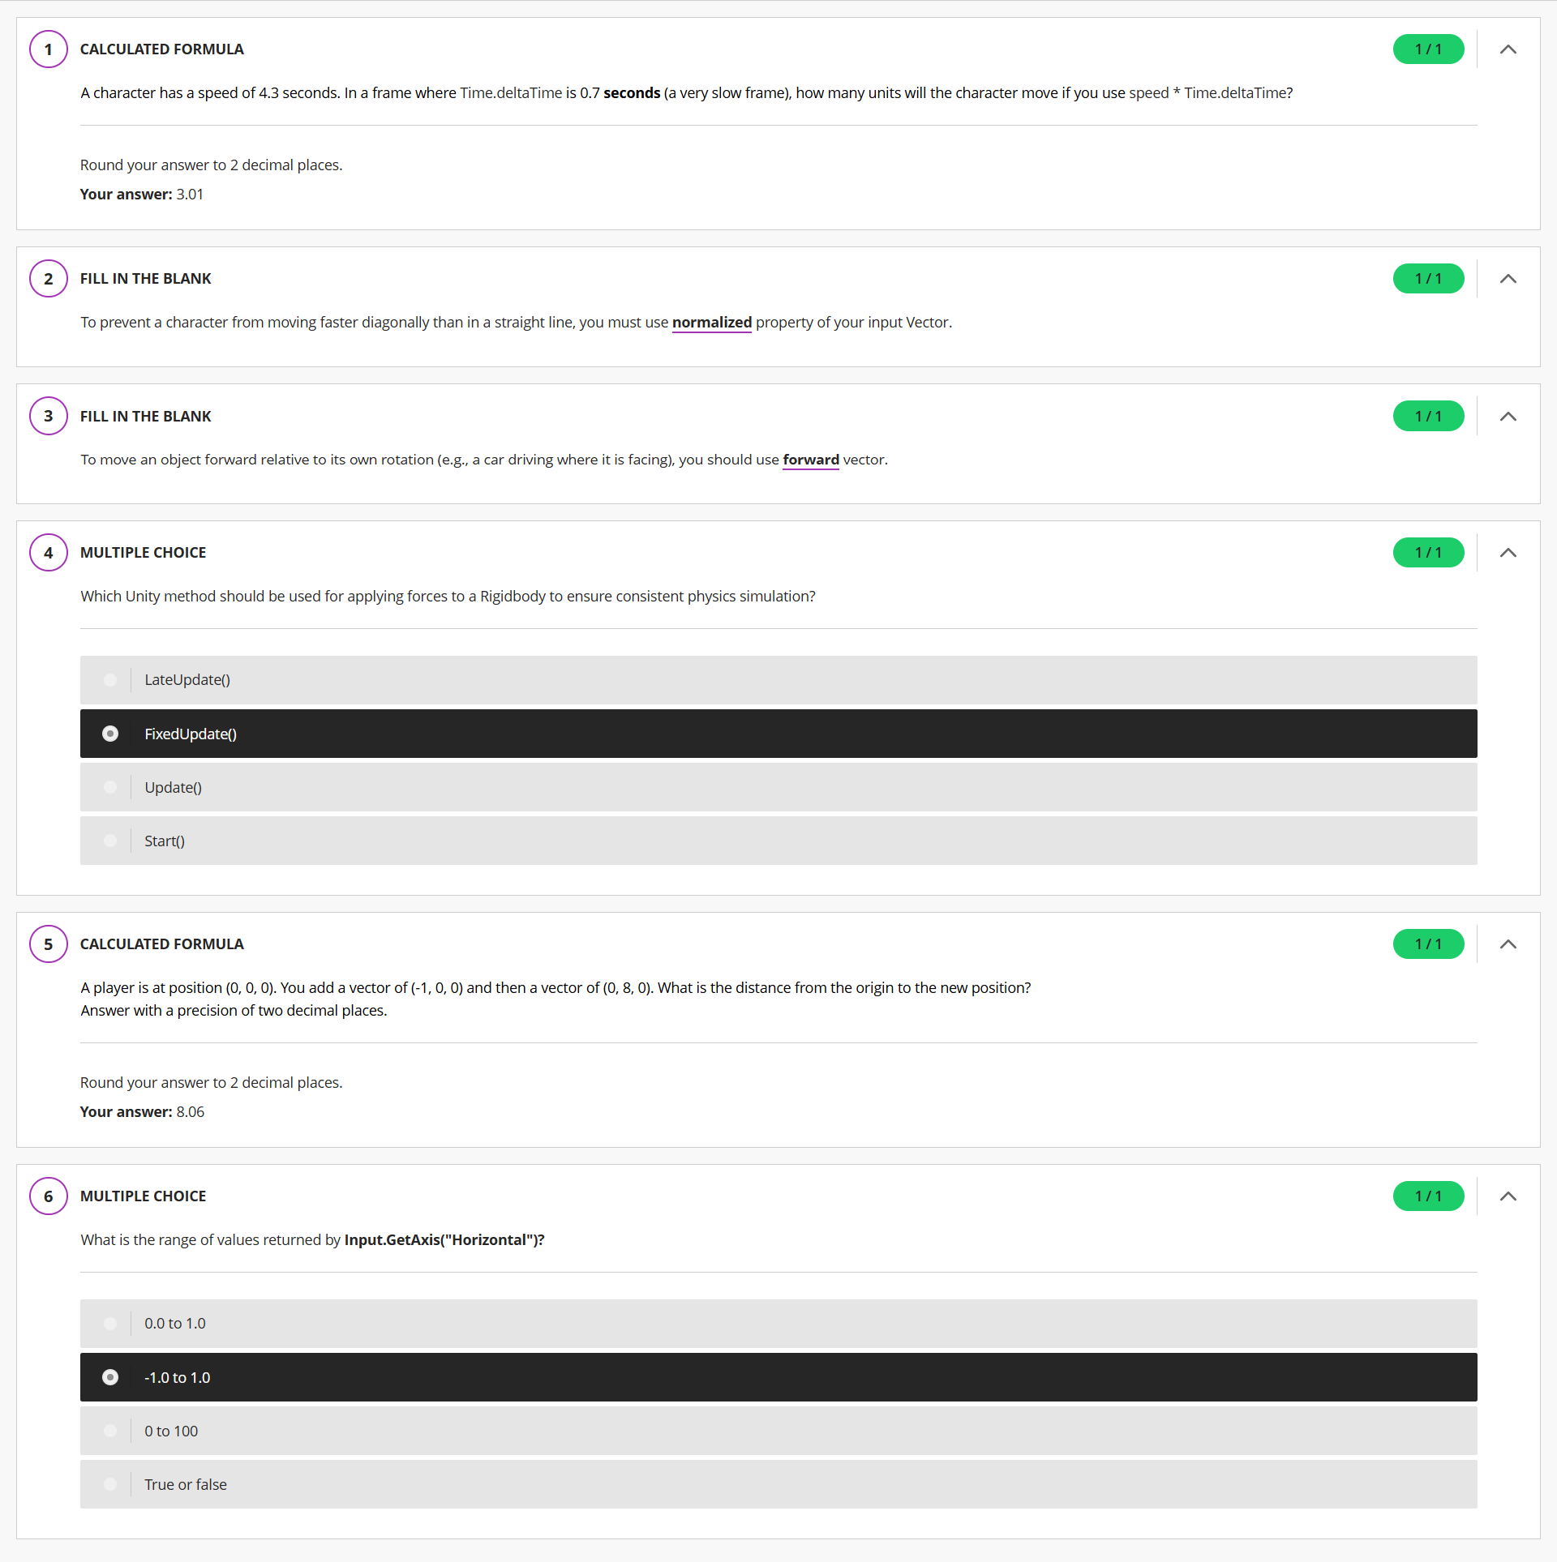Click the question 4 number badge
The width and height of the screenshot is (1557, 1562).
click(x=49, y=553)
